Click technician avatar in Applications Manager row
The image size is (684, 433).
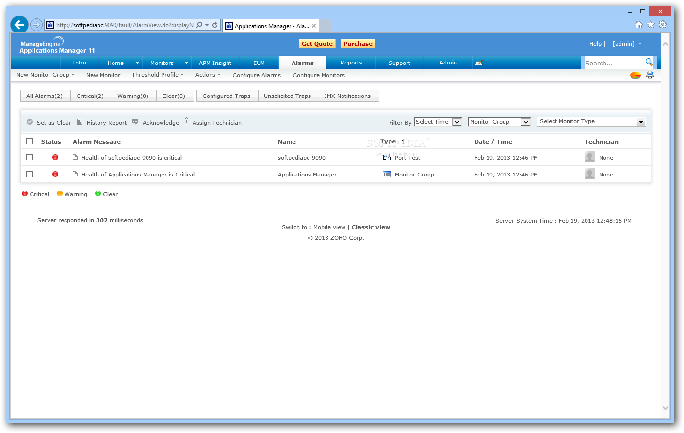pyautogui.click(x=590, y=174)
